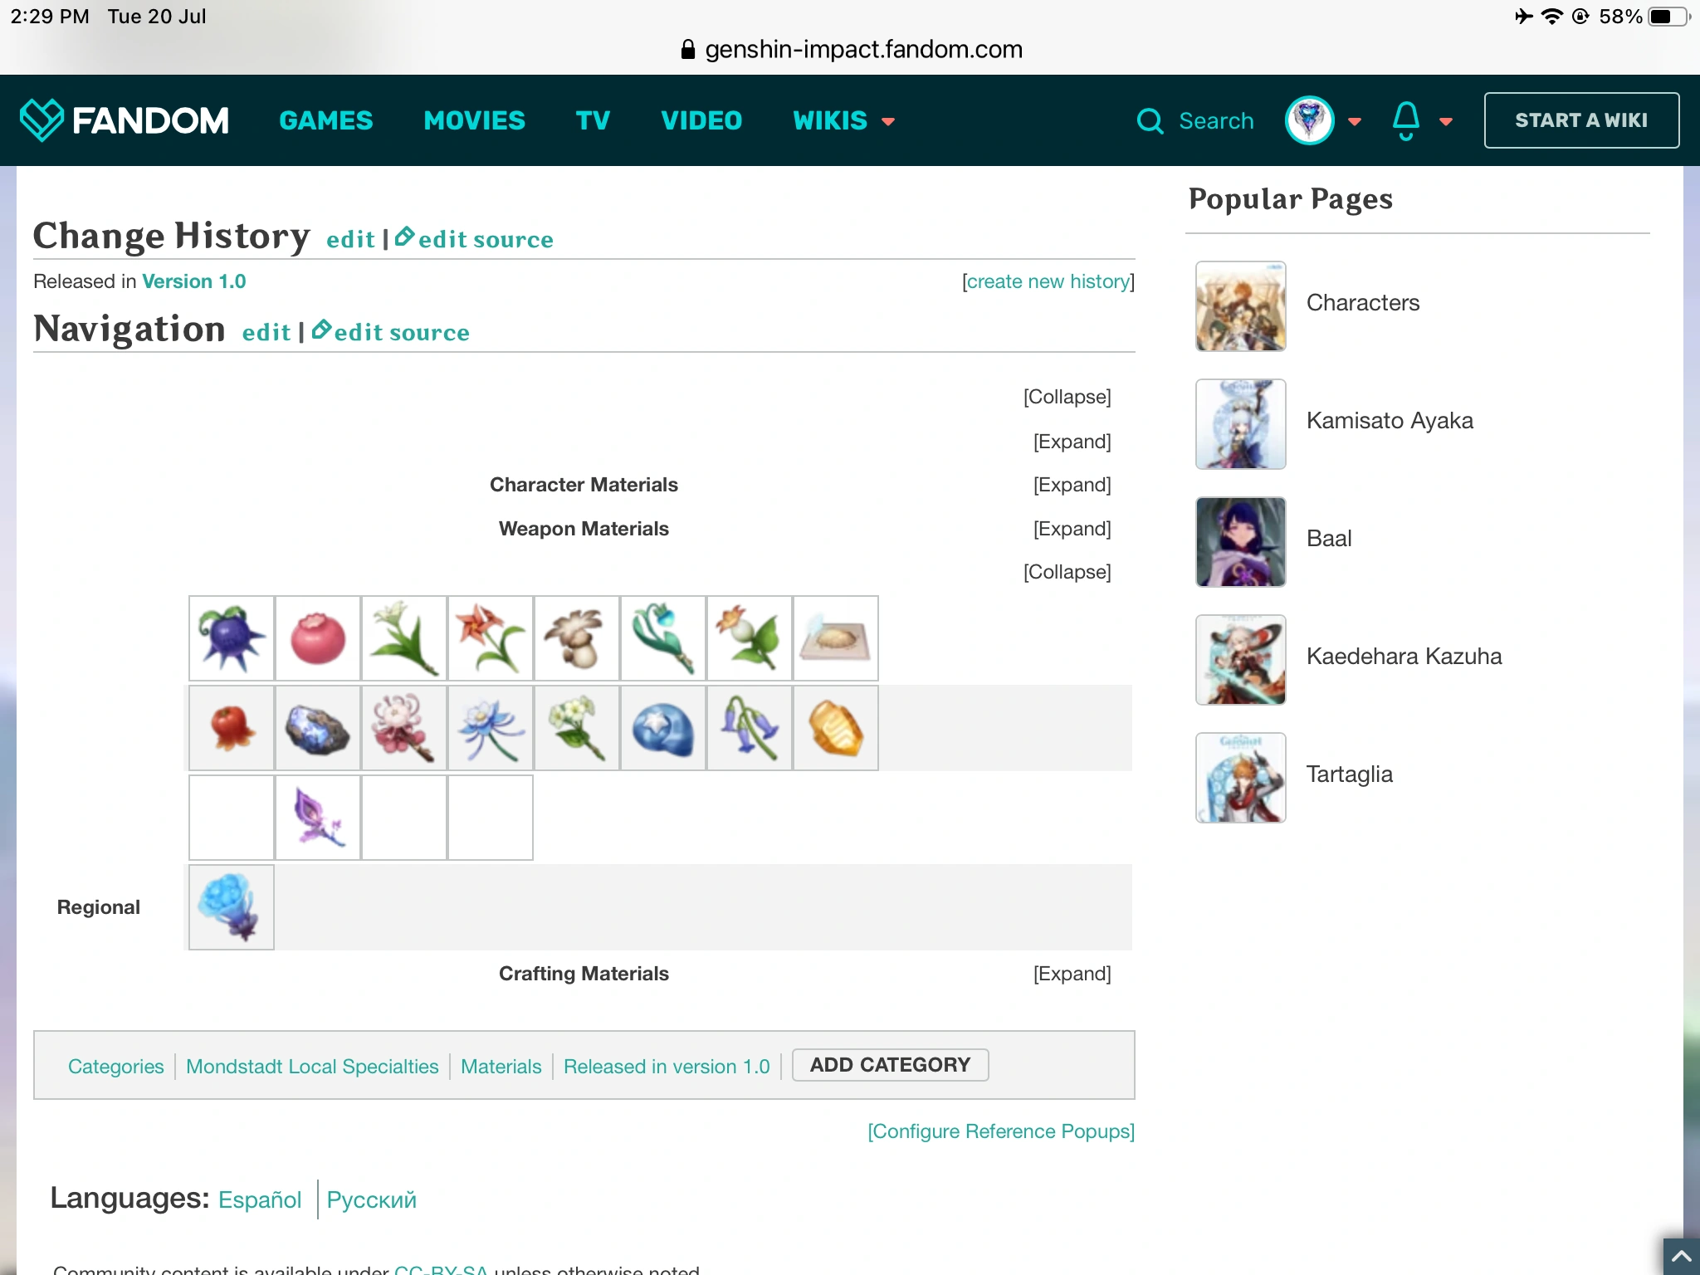Open the GAMES navigation menu
Screen dimensions: 1700x1275
(326, 121)
